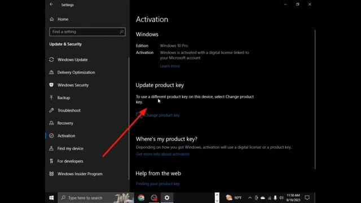
Task: Open the notification Action Center icon
Action: [x=307, y=198]
